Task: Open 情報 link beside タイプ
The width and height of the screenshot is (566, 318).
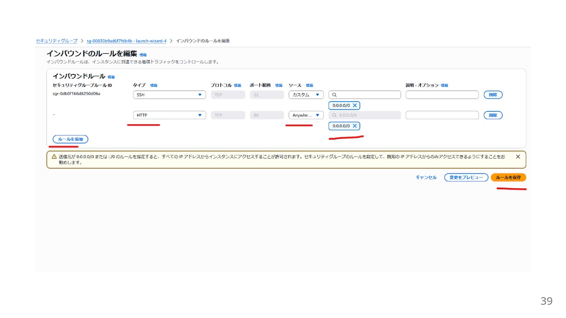Action: [x=154, y=85]
